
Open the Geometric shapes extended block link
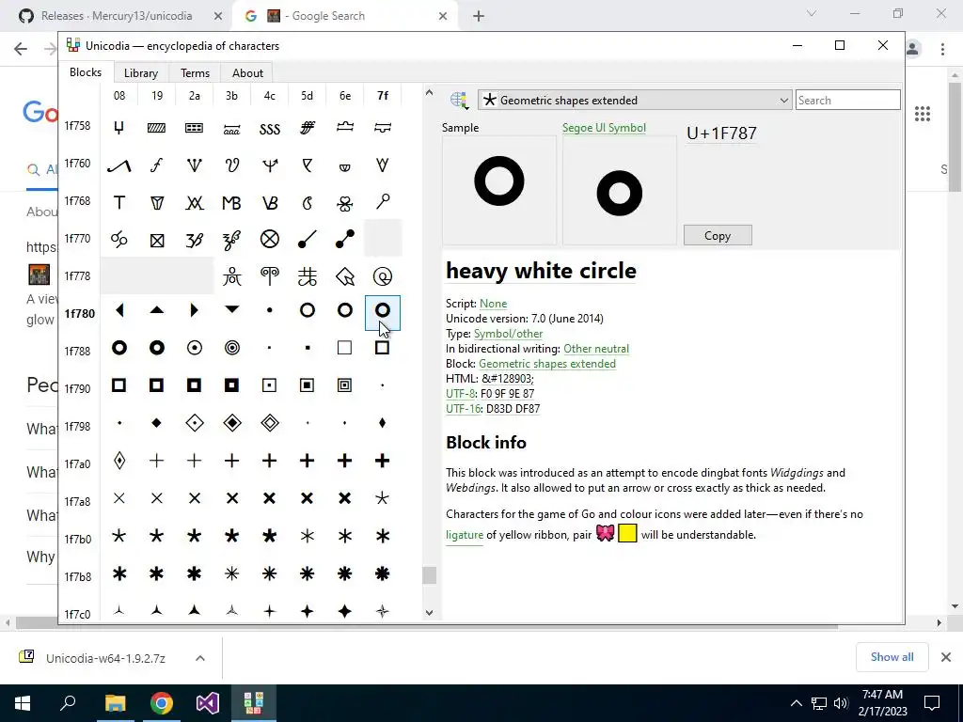click(x=547, y=364)
